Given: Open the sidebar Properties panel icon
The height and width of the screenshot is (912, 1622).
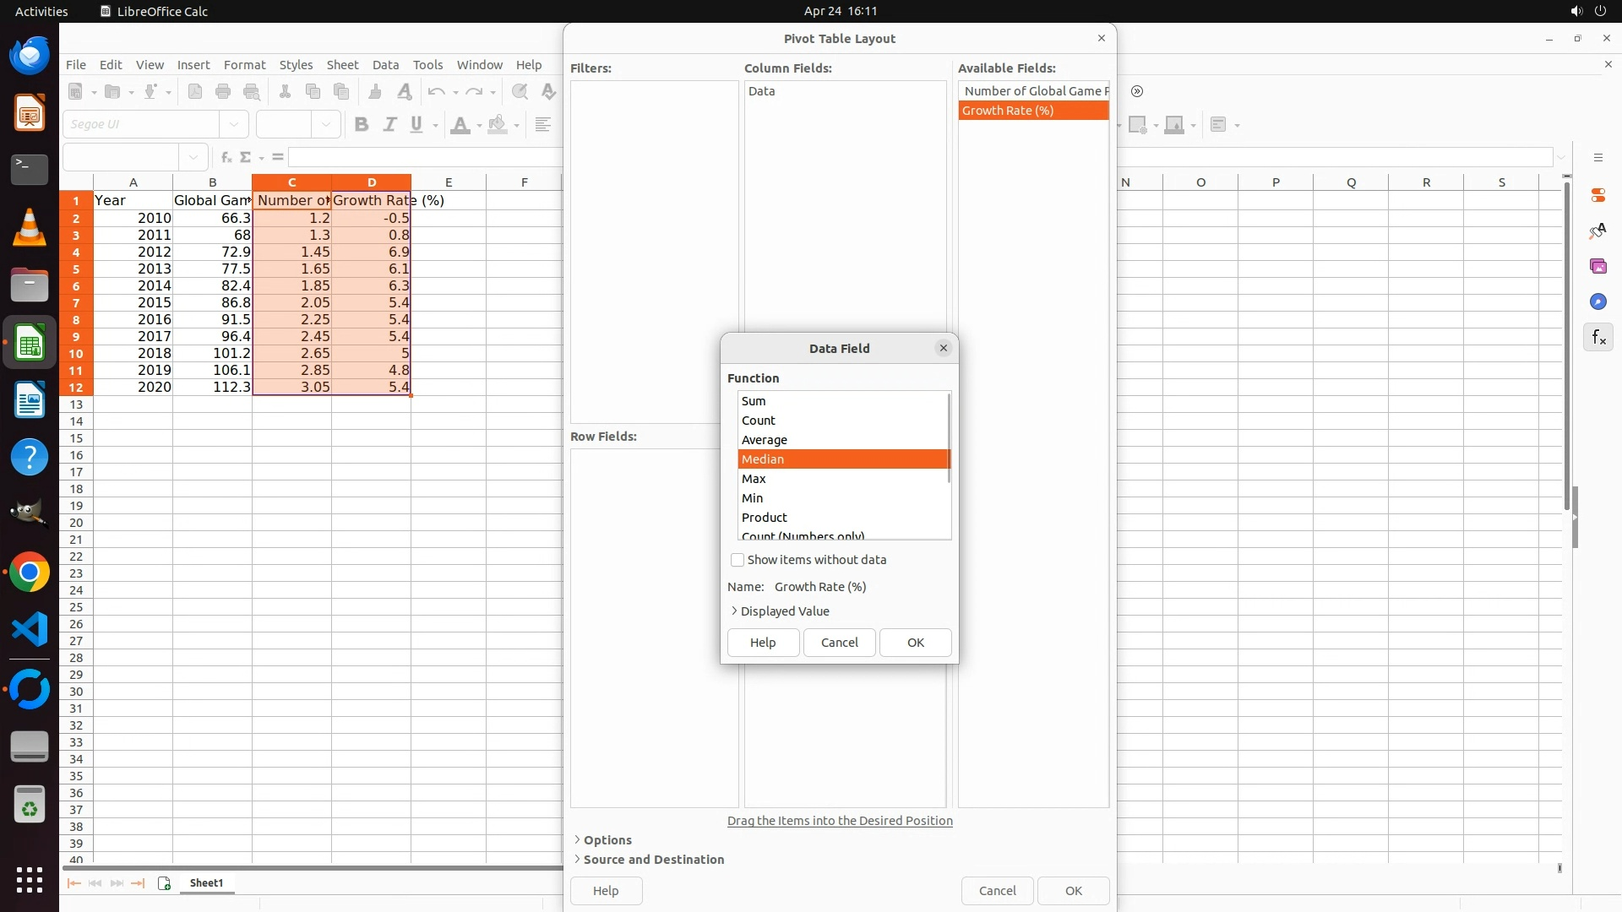Looking at the screenshot, I should pyautogui.click(x=1598, y=195).
